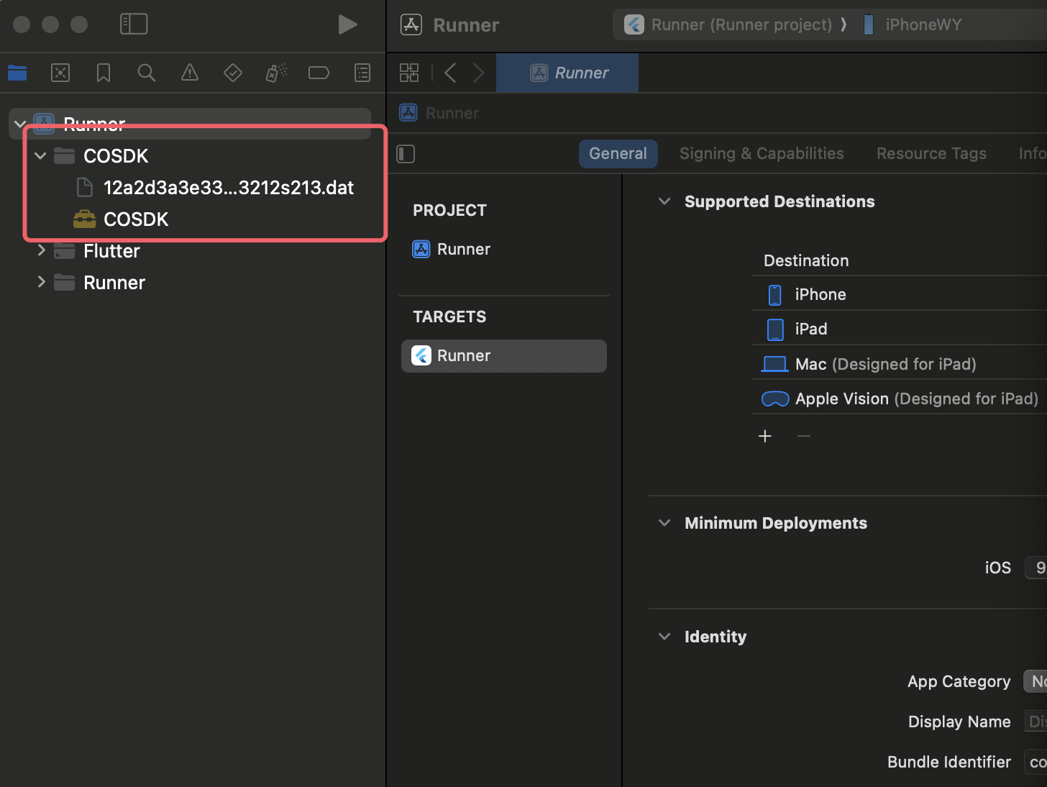The image size is (1047, 787).
Task: Expand the Runner folder in navigator
Action: click(41, 282)
